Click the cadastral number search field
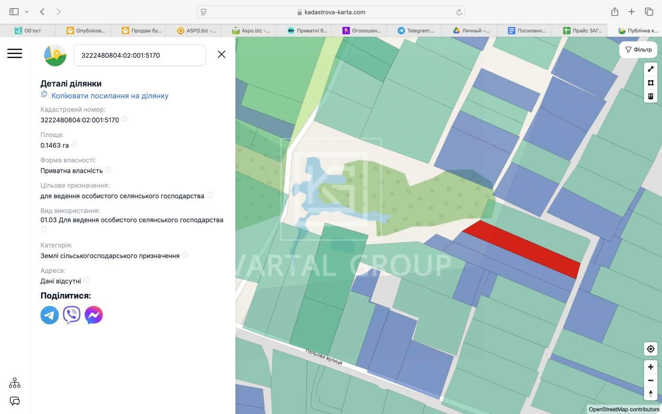The height and width of the screenshot is (414, 662). tap(139, 55)
